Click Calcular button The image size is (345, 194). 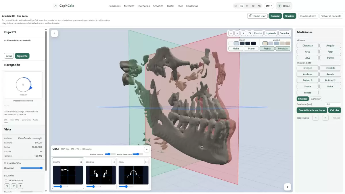[335, 110]
